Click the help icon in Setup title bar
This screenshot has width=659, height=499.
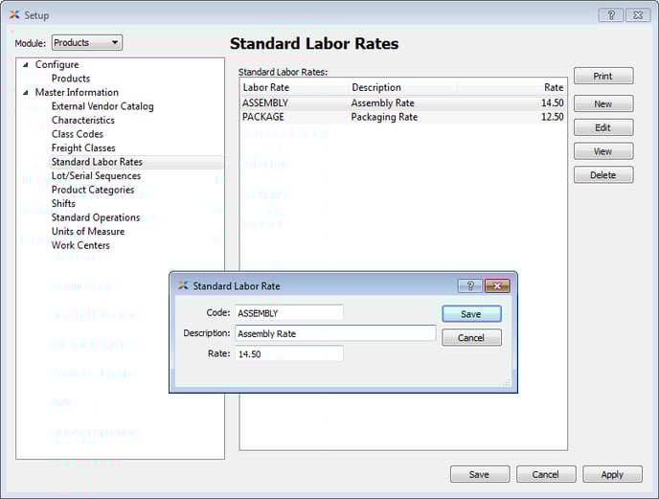(610, 15)
